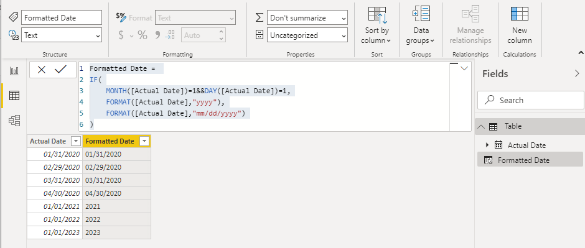
Task: Open the Uncategorized data category dropdown
Action: click(x=307, y=35)
